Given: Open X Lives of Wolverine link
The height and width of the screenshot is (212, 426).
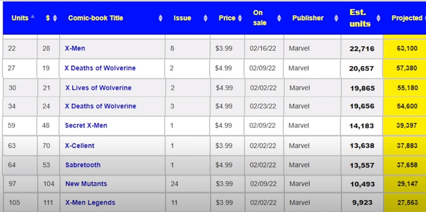Looking at the screenshot, I should [x=98, y=88].
